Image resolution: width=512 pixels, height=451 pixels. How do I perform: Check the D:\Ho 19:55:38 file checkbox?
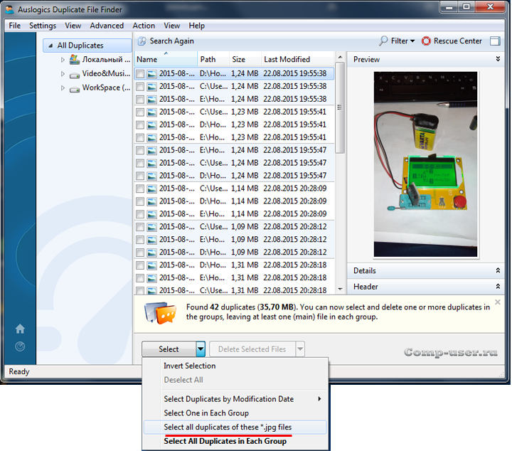tap(140, 74)
